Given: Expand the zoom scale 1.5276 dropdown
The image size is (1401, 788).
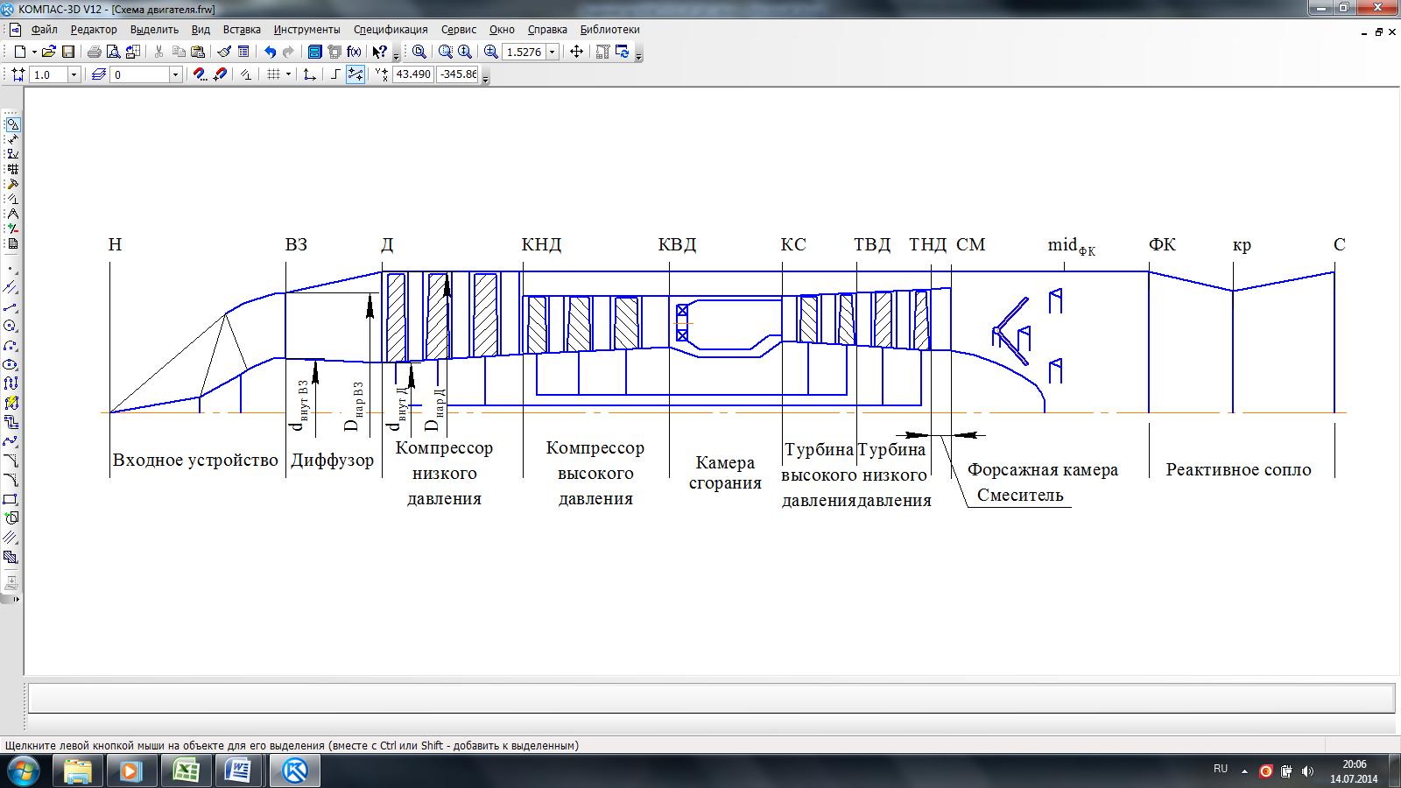Looking at the screenshot, I should pos(553,52).
